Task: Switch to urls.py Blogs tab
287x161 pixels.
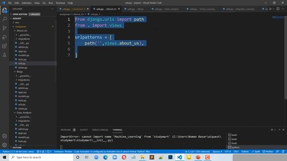Action: pos(135,9)
